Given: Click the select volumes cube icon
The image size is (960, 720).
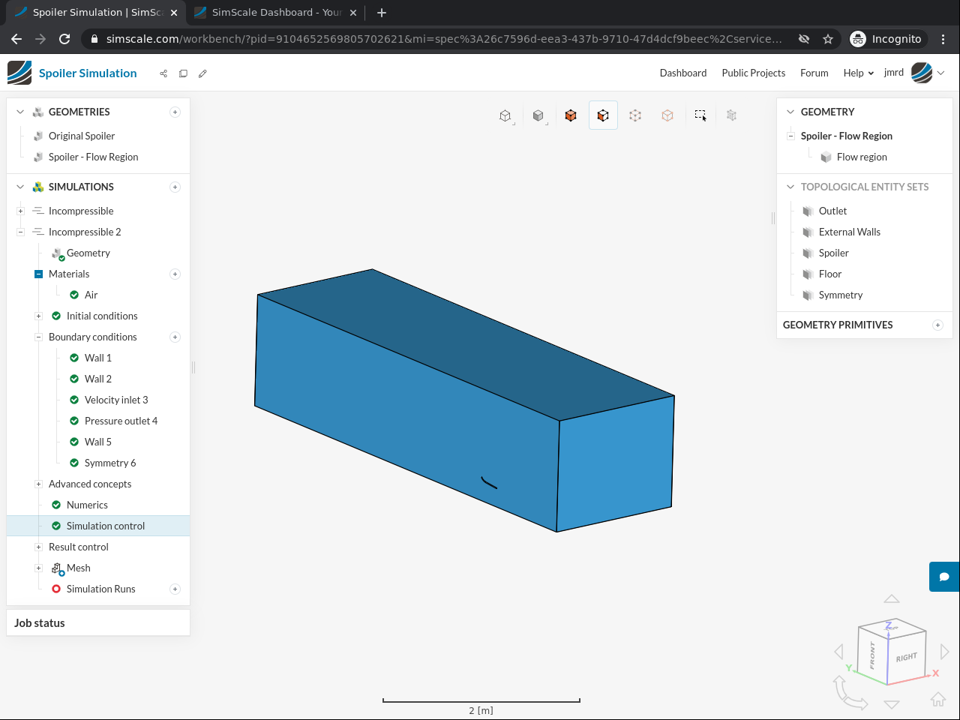Looking at the screenshot, I should point(571,115).
